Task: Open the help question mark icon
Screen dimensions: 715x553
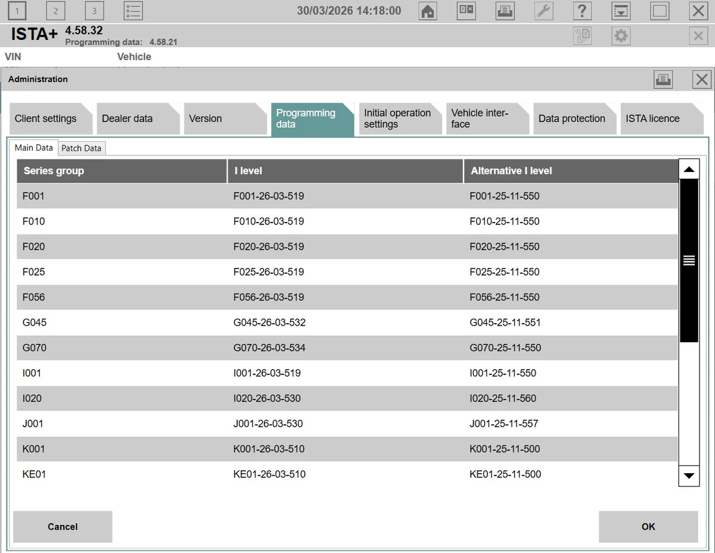Action: (x=582, y=11)
